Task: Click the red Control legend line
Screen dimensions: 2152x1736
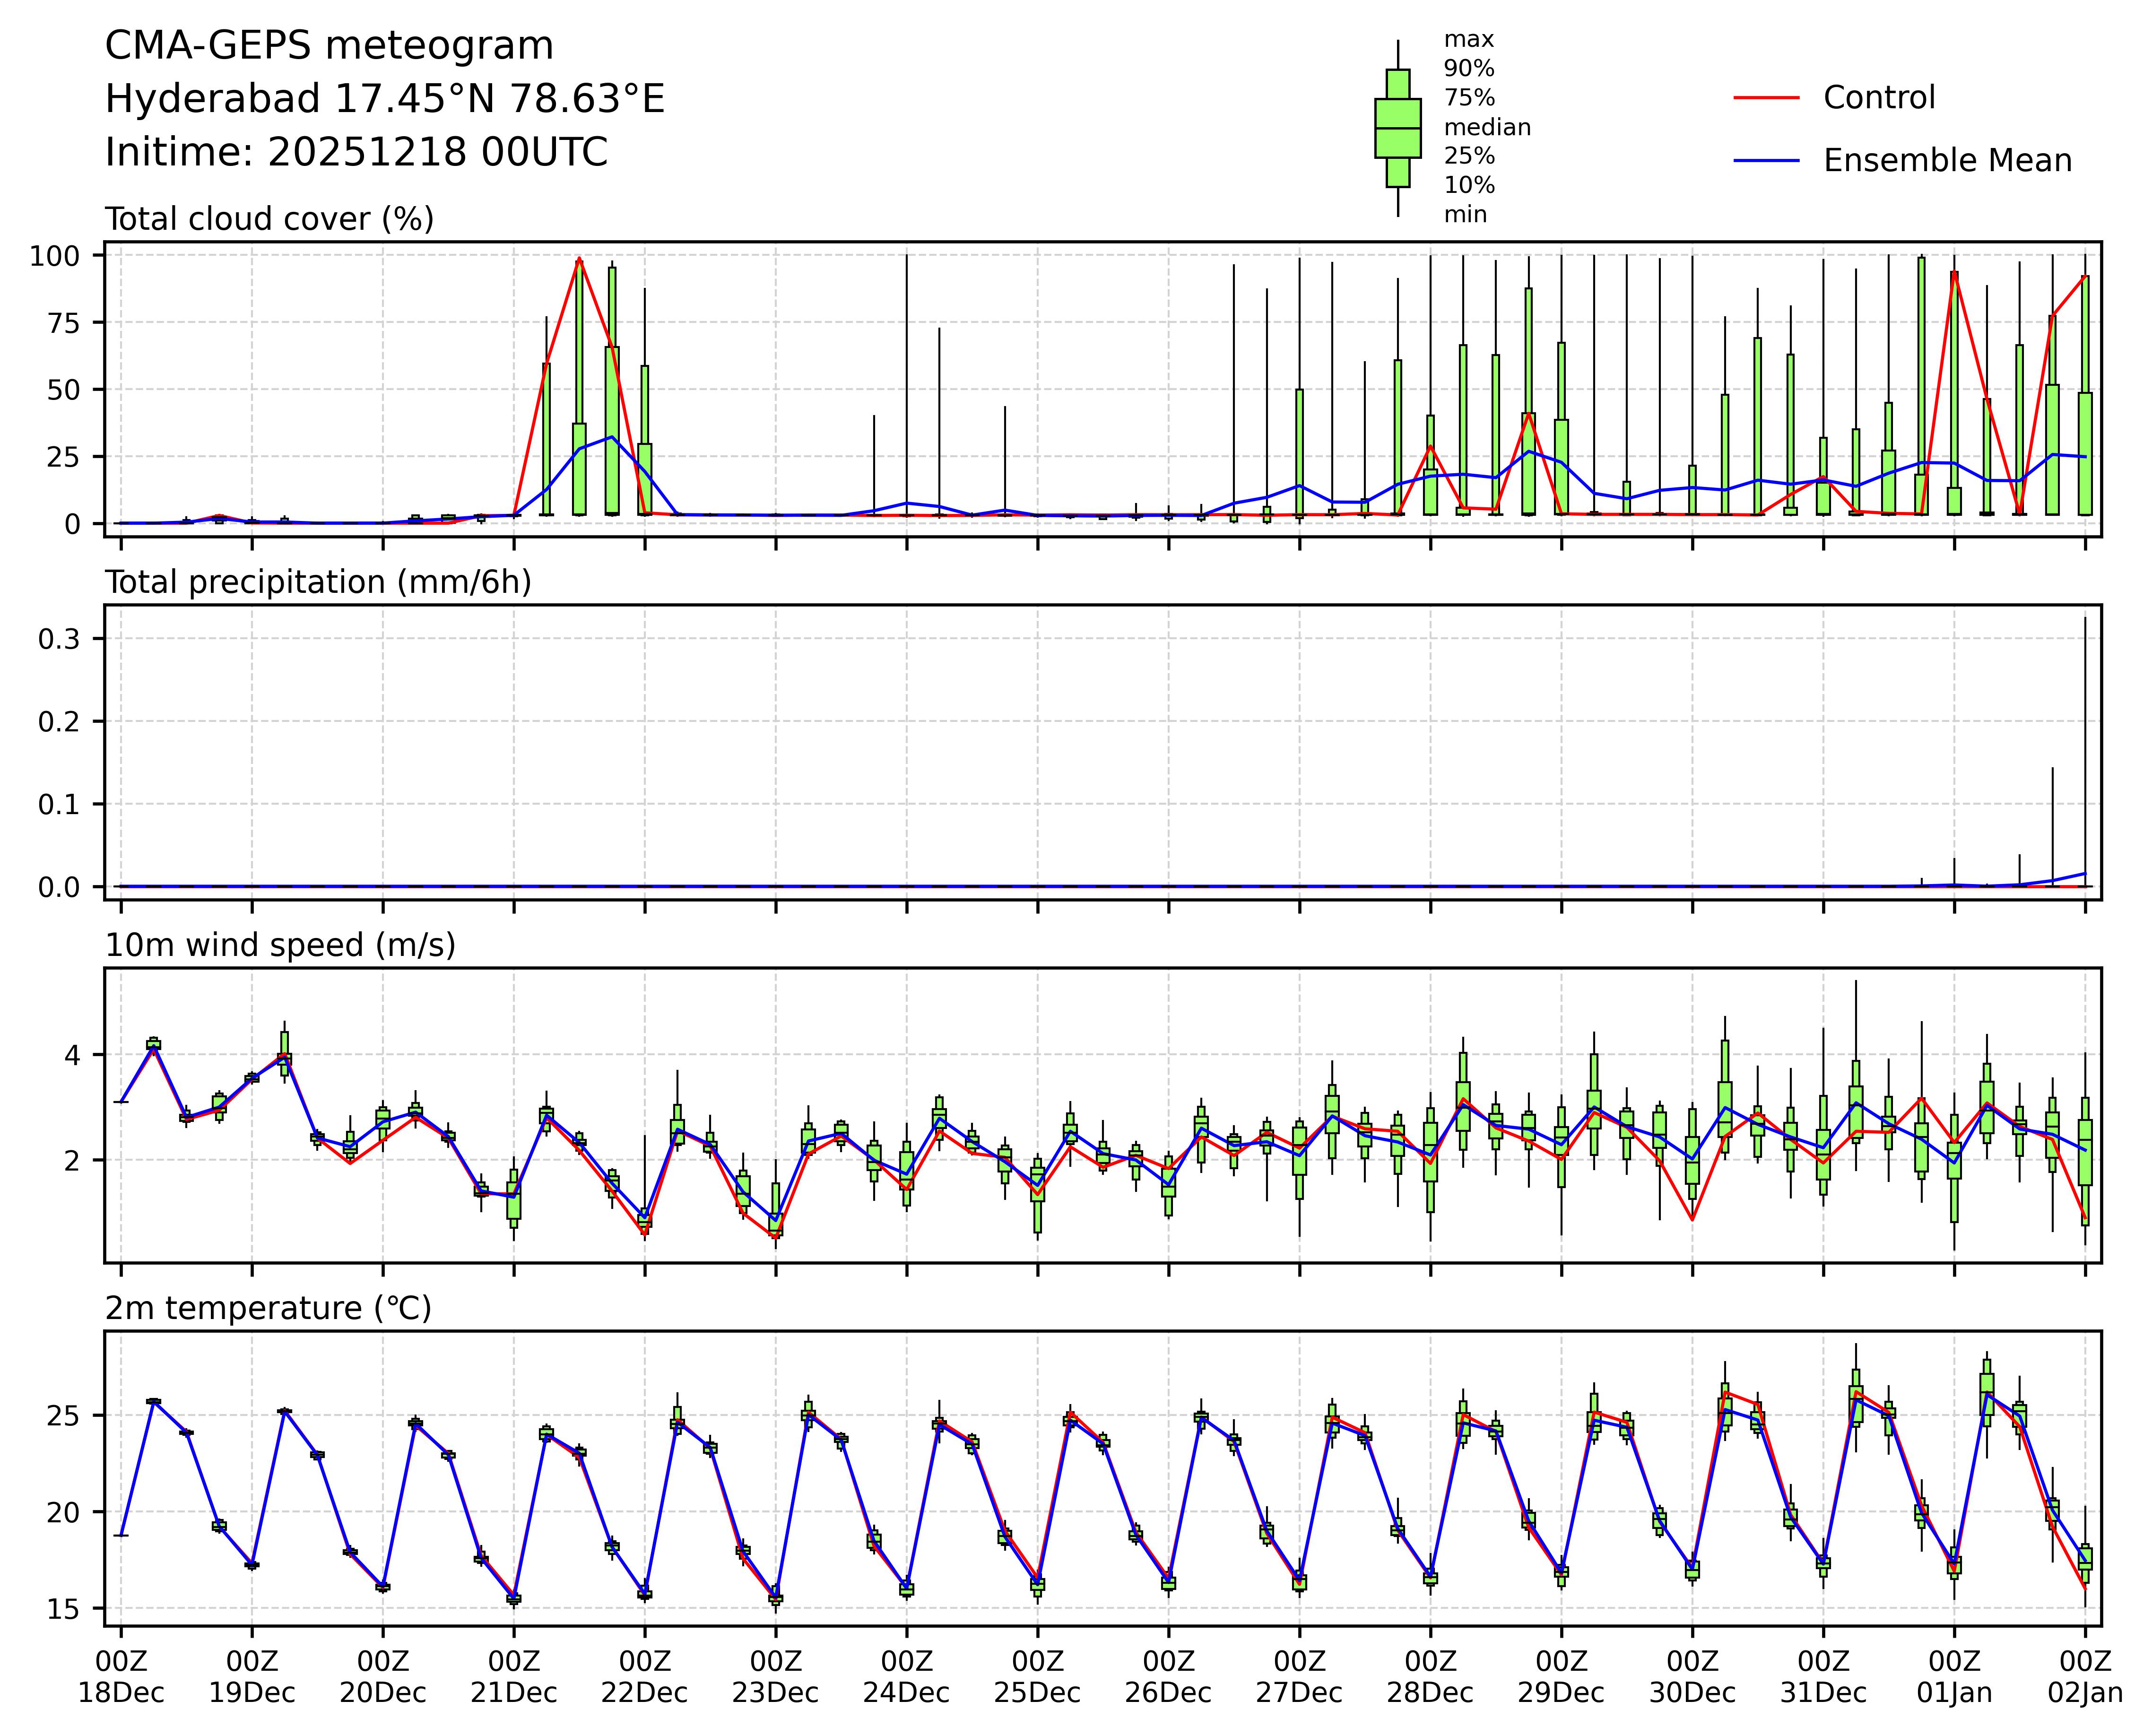Action: coord(1766,98)
